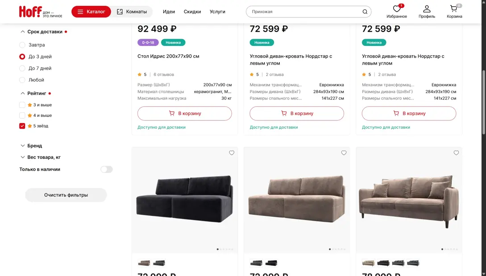Favorite the sofa with cushions via heart

456,153
